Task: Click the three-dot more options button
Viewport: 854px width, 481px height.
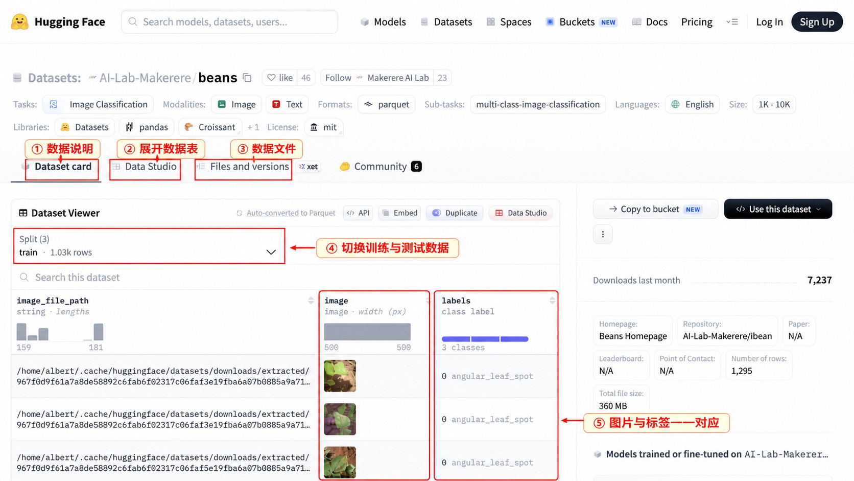Action: 603,234
